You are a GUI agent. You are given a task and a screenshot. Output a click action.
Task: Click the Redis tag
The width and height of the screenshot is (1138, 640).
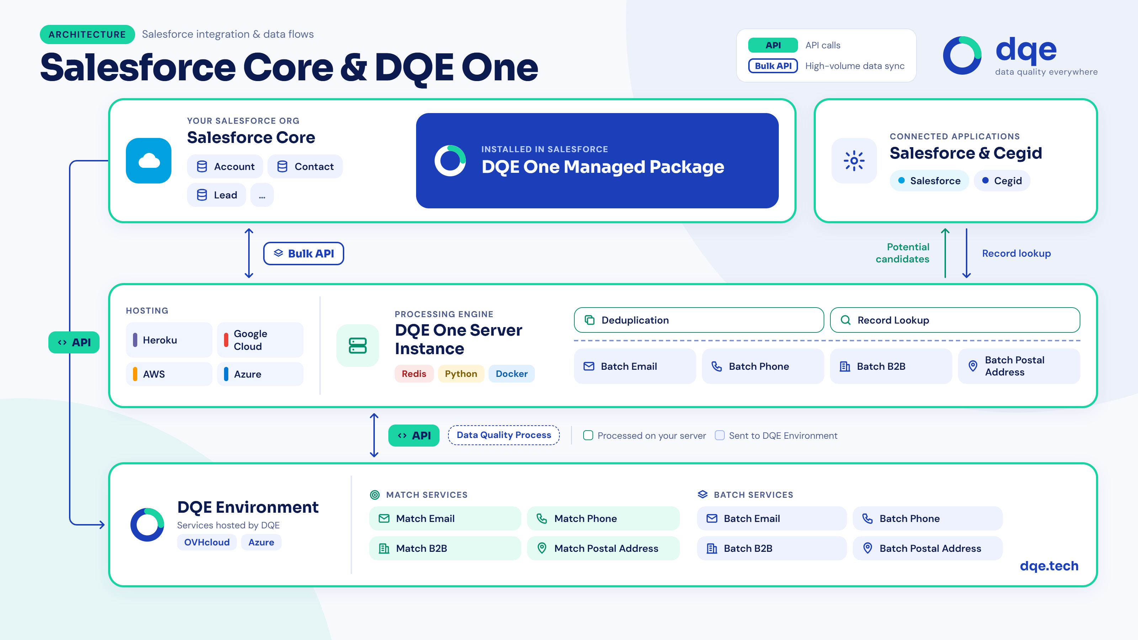pos(414,374)
